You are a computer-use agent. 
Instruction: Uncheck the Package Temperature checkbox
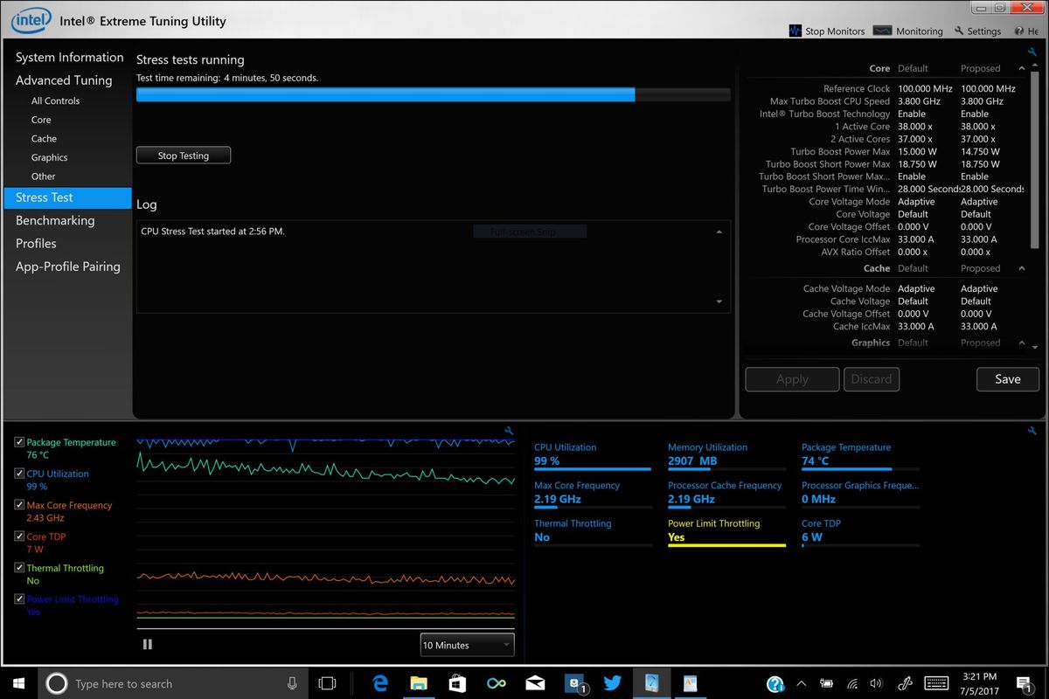pyautogui.click(x=19, y=442)
